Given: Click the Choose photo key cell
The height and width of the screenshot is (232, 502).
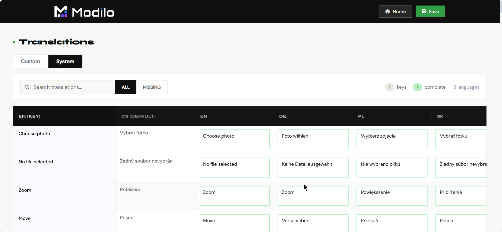Looking at the screenshot, I should pyautogui.click(x=64, y=140).
